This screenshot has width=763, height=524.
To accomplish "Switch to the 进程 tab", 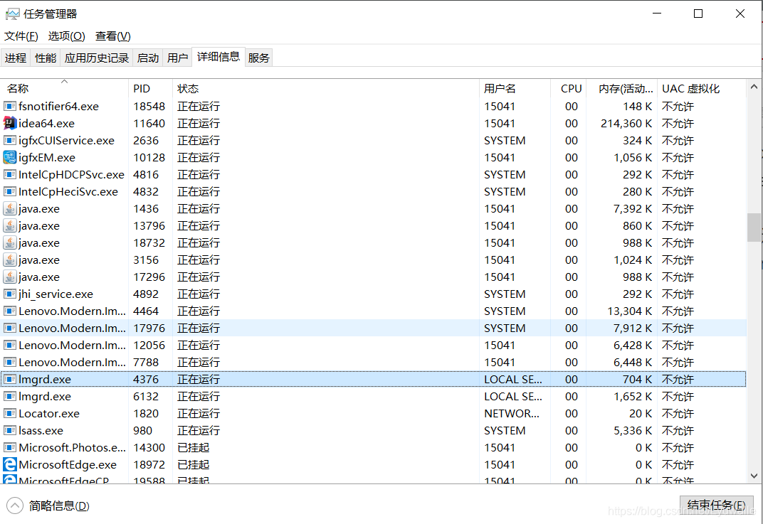I will click(16, 58).
